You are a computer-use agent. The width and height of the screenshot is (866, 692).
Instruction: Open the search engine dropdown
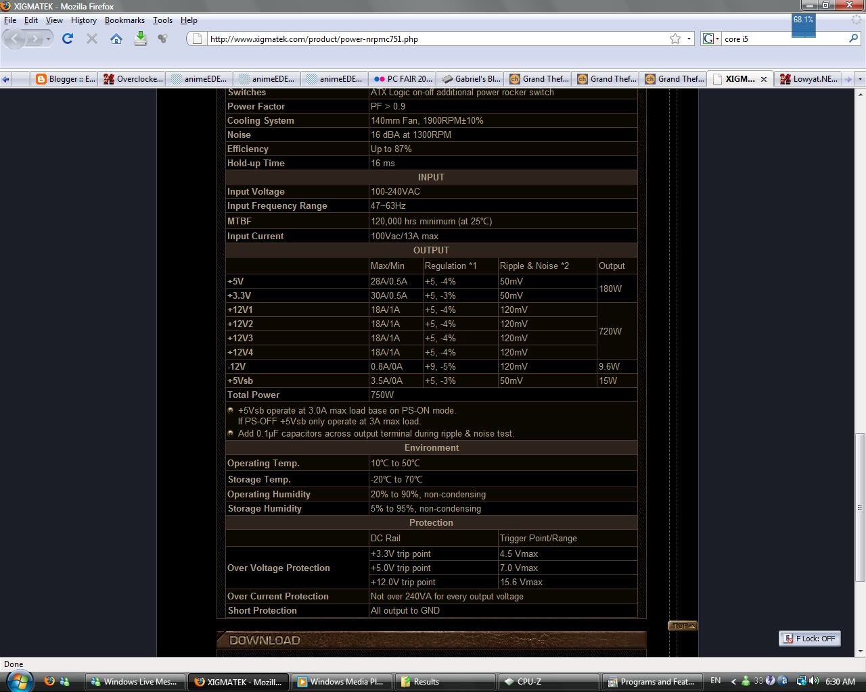717,39
